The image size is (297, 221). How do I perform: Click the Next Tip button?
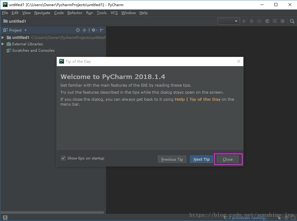click(x=201, y=159)
